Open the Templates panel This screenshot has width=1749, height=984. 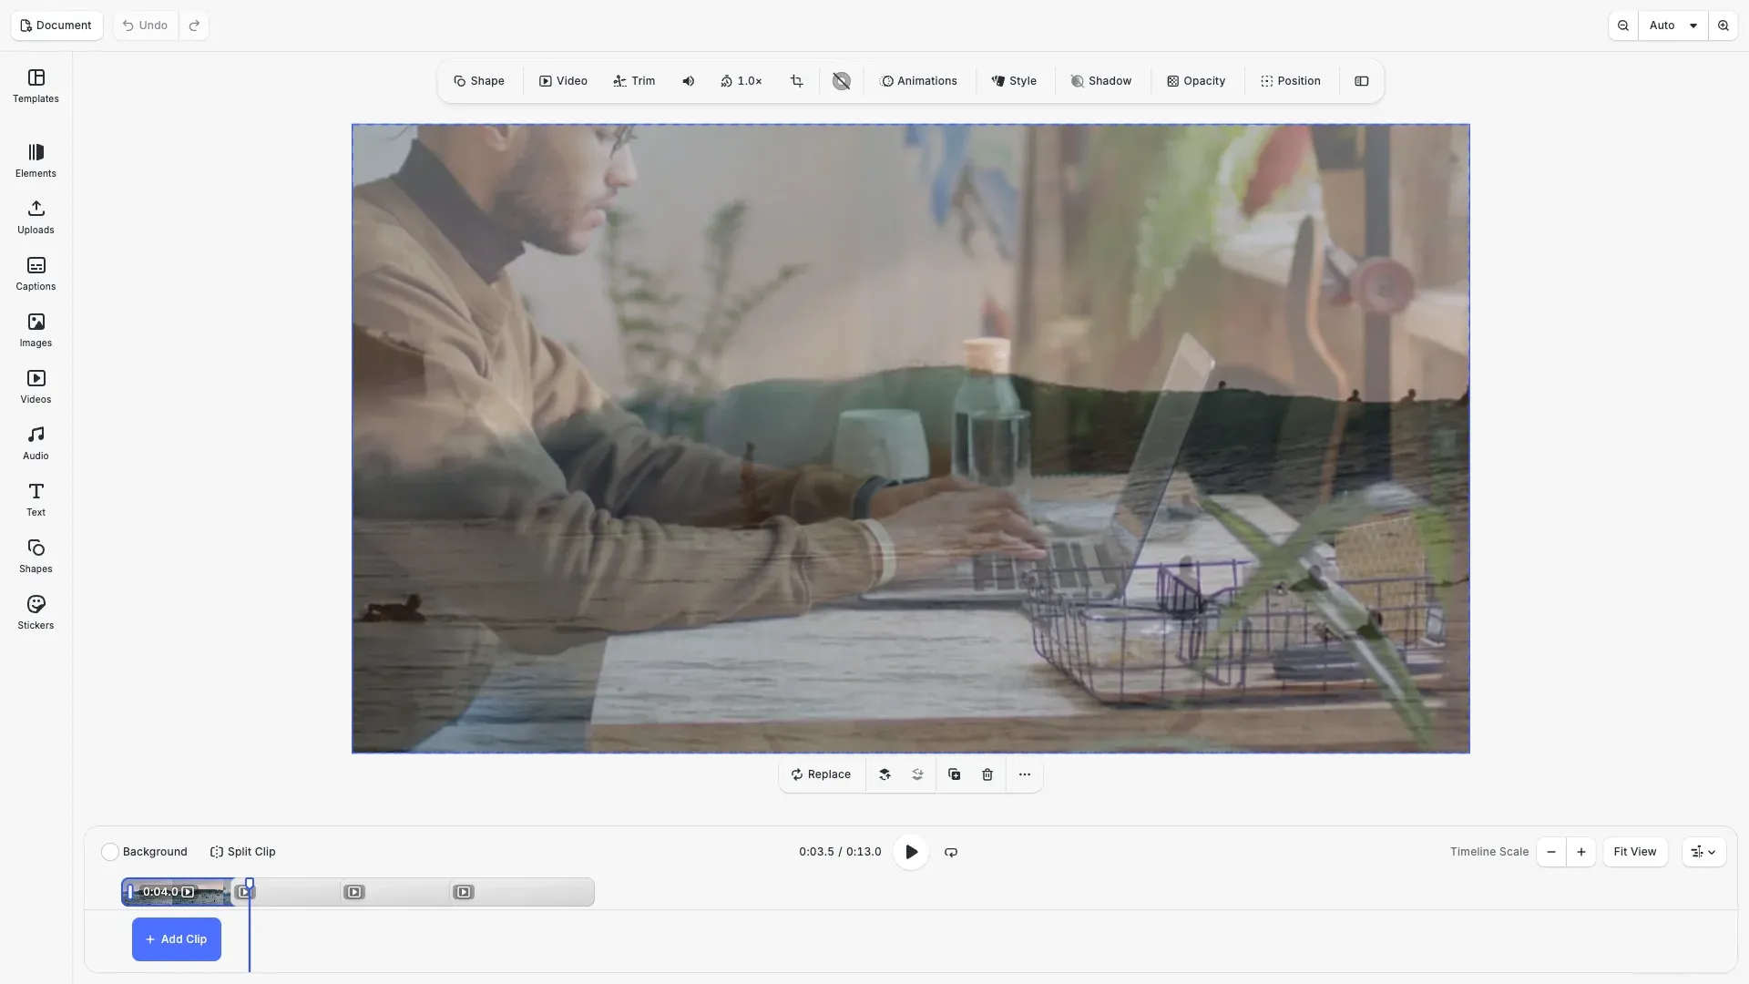(36, 87)
